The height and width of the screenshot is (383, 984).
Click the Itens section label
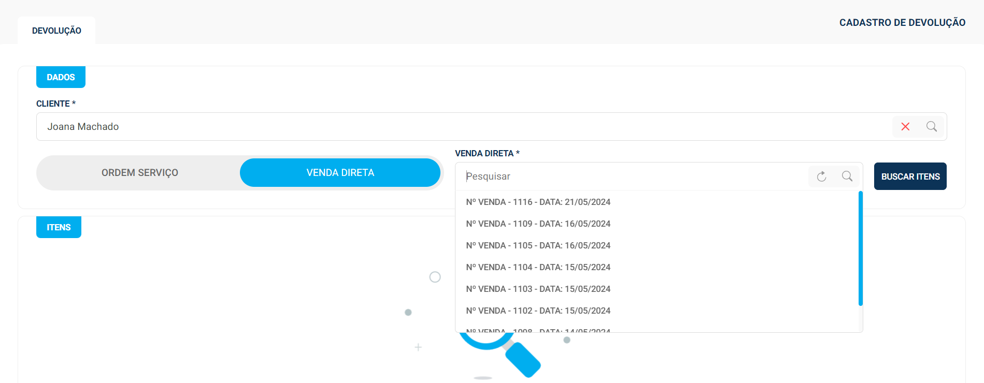click(59, 227)
